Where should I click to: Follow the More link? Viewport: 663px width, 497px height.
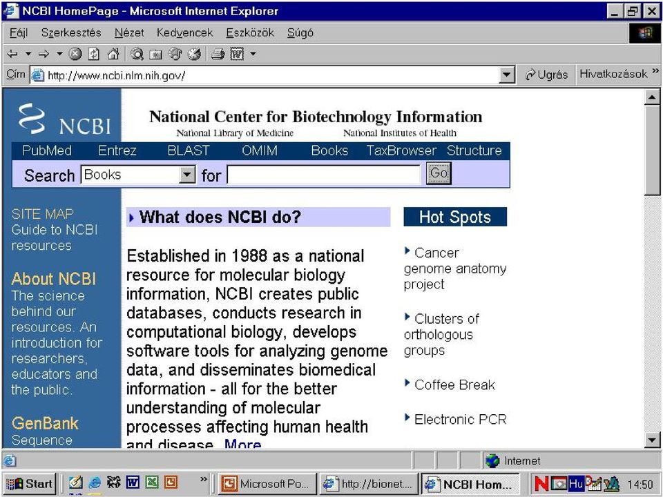242,442
